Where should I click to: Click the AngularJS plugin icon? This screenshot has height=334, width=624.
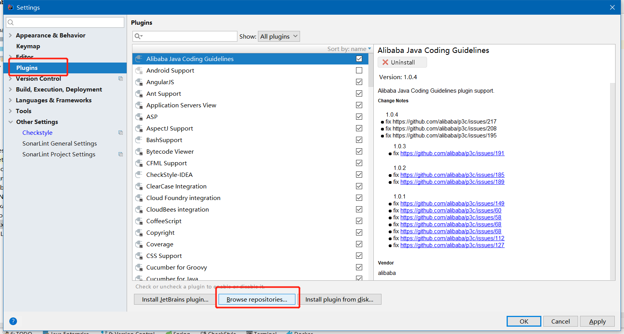pos(139,82)
